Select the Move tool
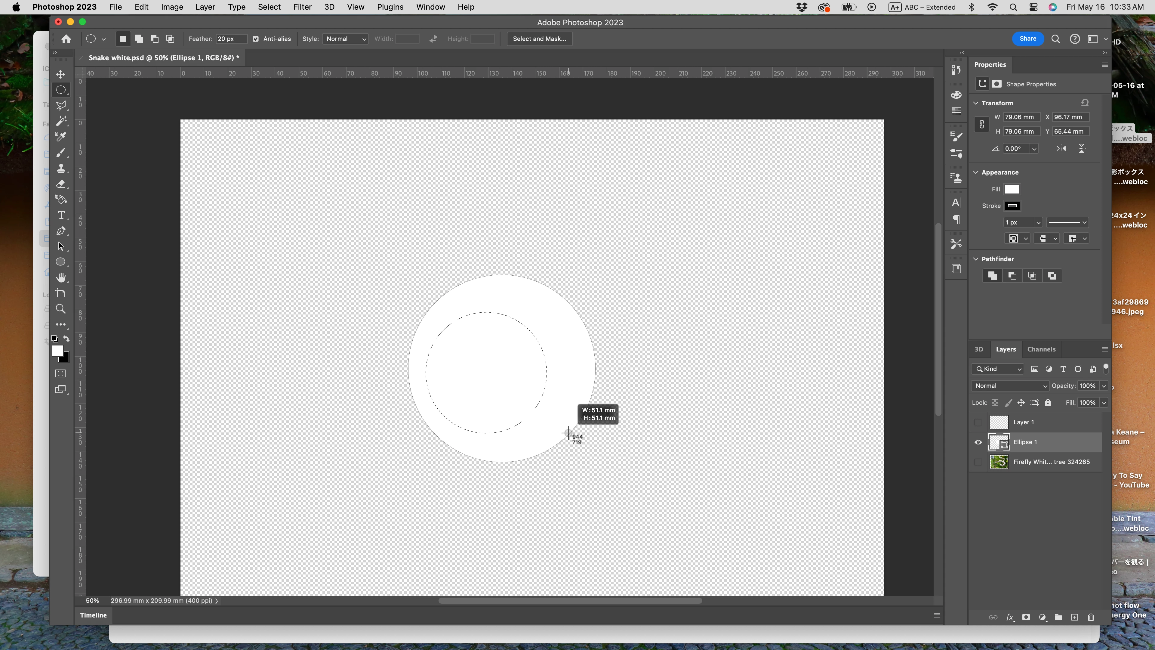The height and width of the screenshot is (650, 1155). pyautogui.click(x=60, y=74)
